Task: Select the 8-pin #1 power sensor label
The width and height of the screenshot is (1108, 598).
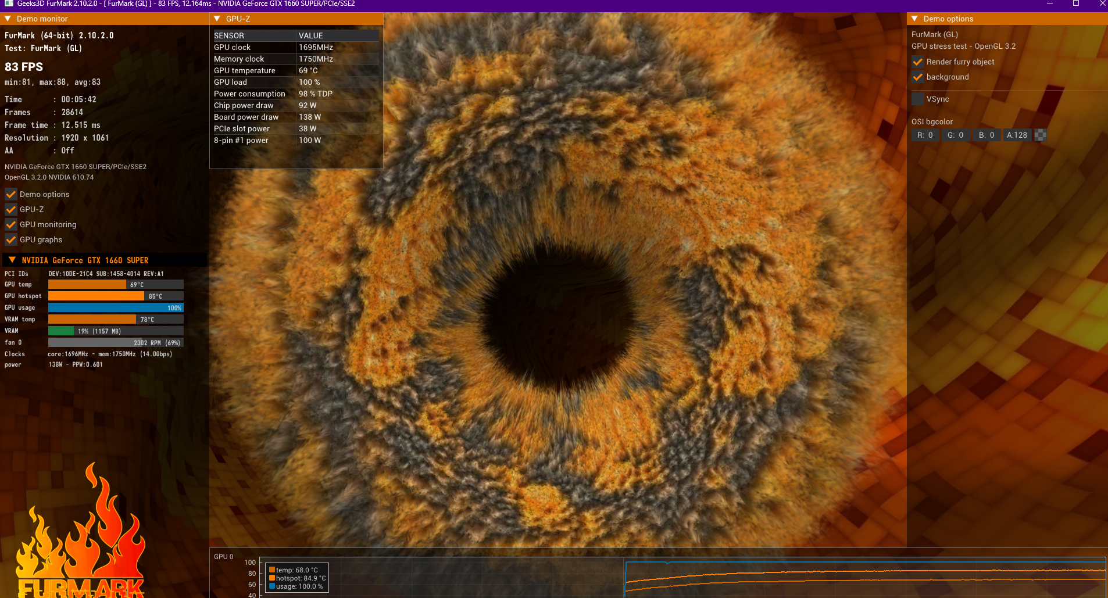Action: click(241, 140)
